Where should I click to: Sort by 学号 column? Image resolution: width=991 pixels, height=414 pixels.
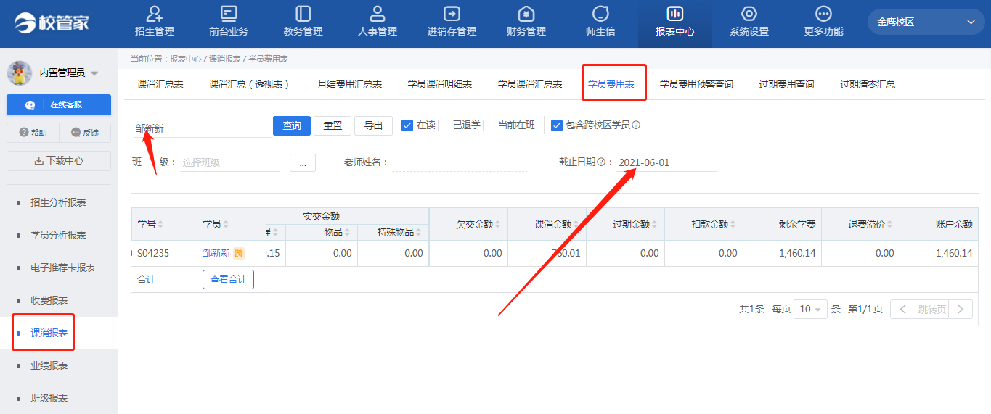pos(160,224)
